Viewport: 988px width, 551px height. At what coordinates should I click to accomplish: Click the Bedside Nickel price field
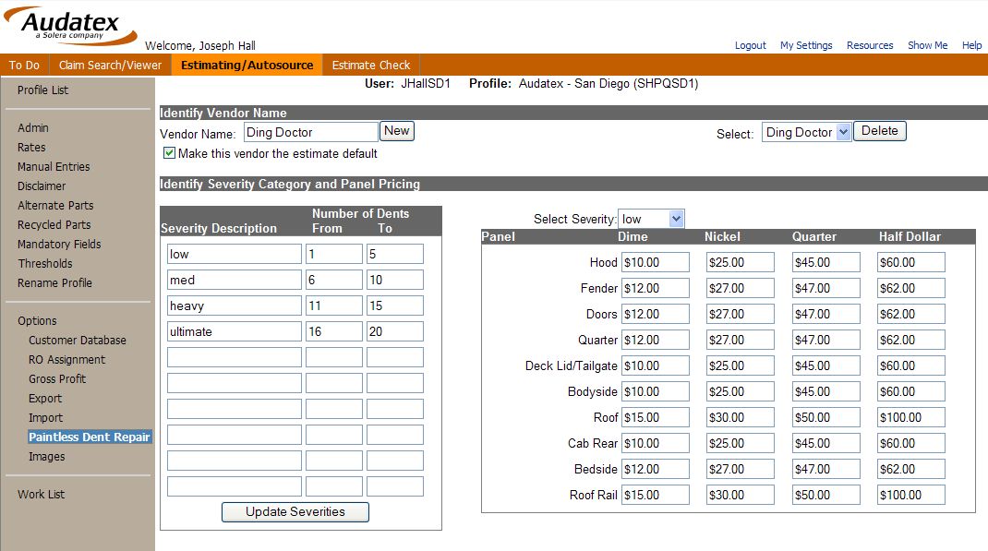(x=741, y=469)
